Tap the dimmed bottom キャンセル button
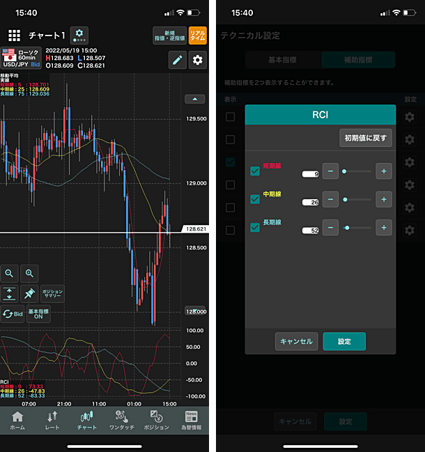Screen dimensions: 425x452 pos(295,421)
